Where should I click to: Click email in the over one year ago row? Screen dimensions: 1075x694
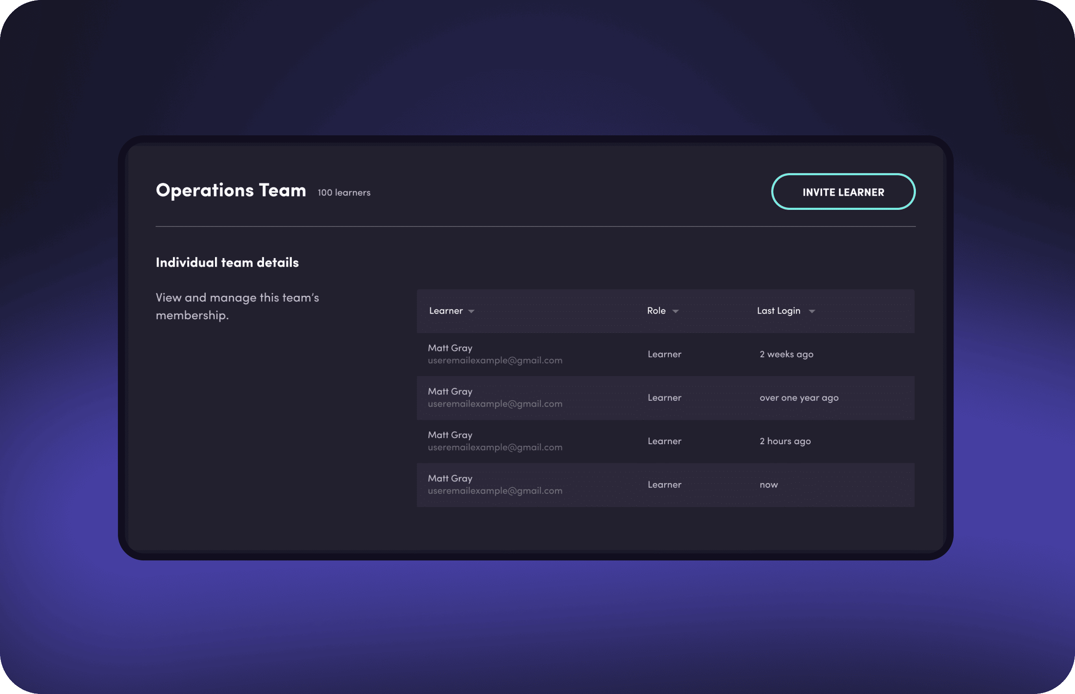pos(495,404)
